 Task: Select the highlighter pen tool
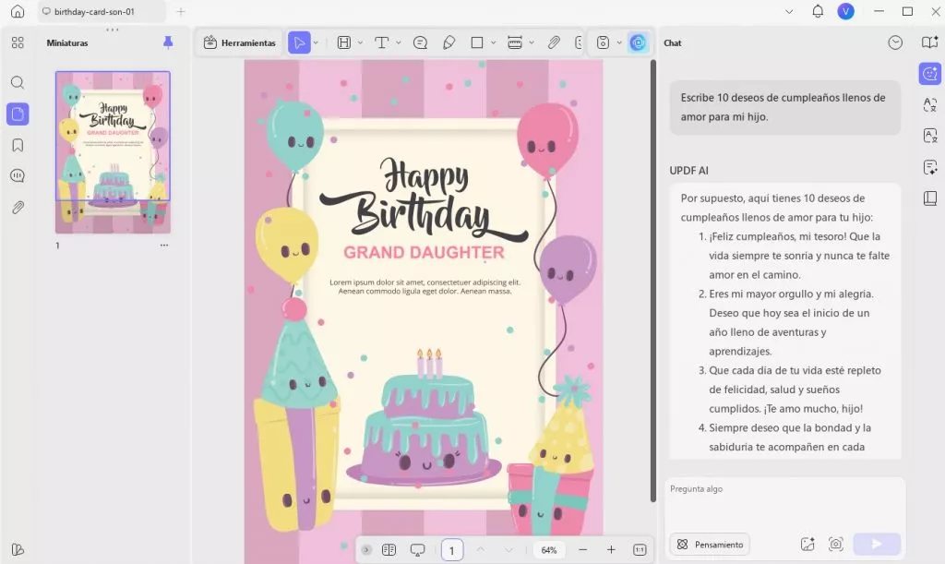coord(449,42)
